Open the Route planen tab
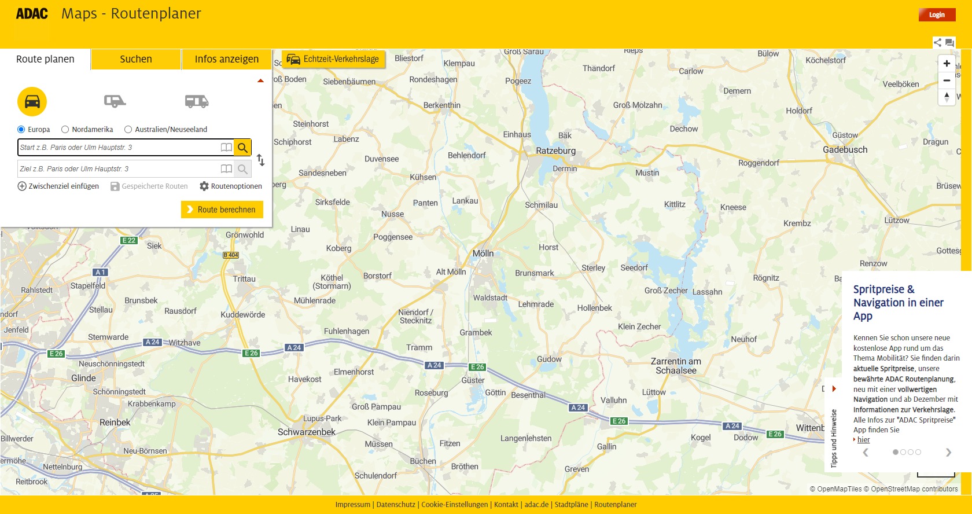This screenshot has width=972, height=514. coord(45,59)
